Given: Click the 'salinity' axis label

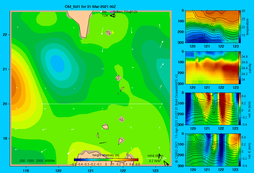Looking at the screenshot, I should (250, 68).
